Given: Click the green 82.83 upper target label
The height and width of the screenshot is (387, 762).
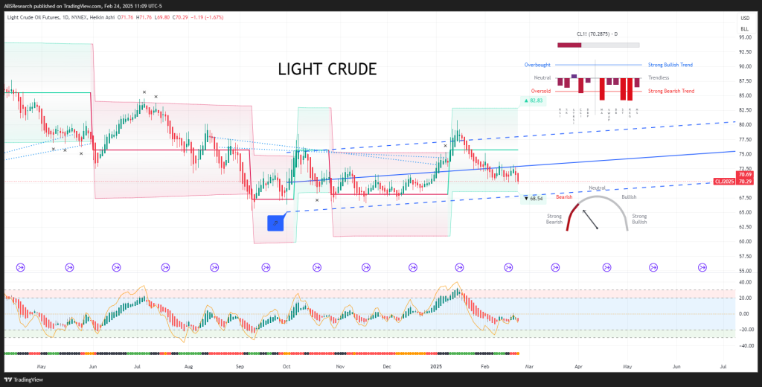Looking at the screenshot, I should coord(533,100).
